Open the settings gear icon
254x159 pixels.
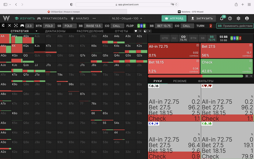(x=238, y=18)
